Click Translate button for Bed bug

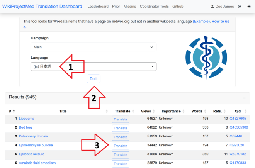[121, 128]
